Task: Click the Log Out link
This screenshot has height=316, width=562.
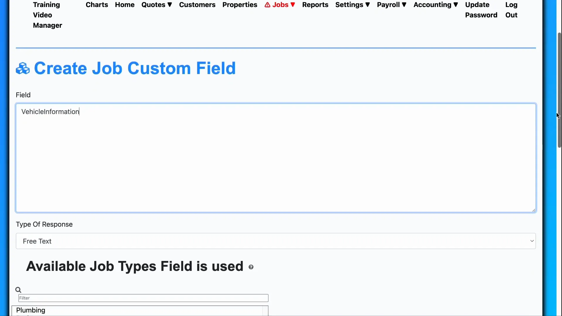Action: [511, 10]
